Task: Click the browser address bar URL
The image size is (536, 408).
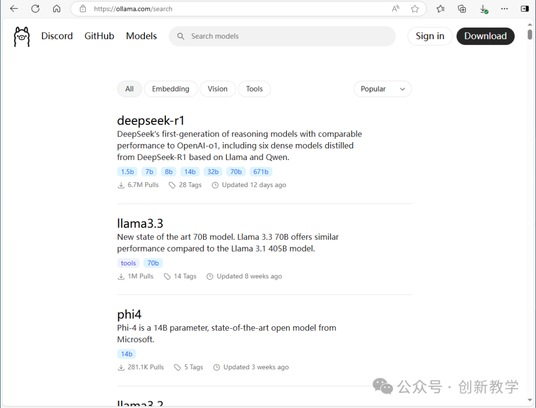Action: click(x=133, y=9)
